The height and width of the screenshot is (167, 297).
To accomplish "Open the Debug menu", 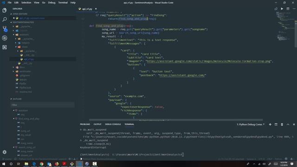I will coord(52,3).
